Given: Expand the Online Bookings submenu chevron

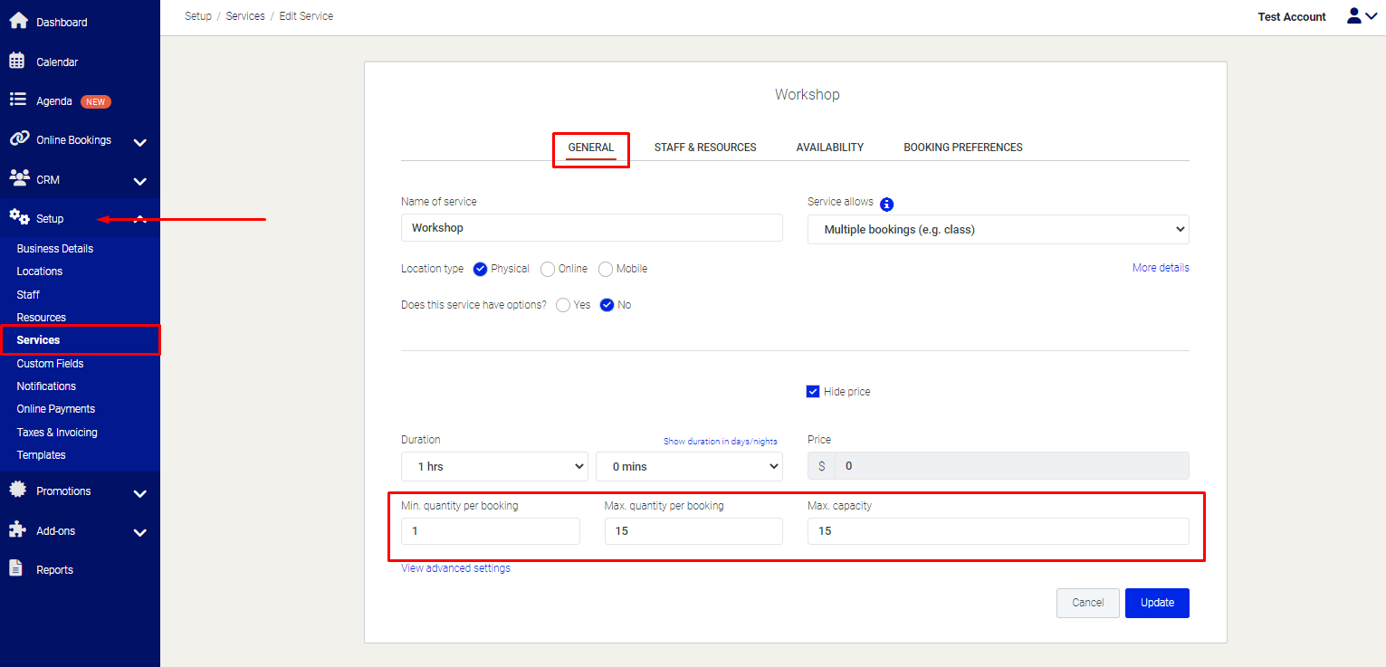Looking at the screenshot, I should 139,142.
